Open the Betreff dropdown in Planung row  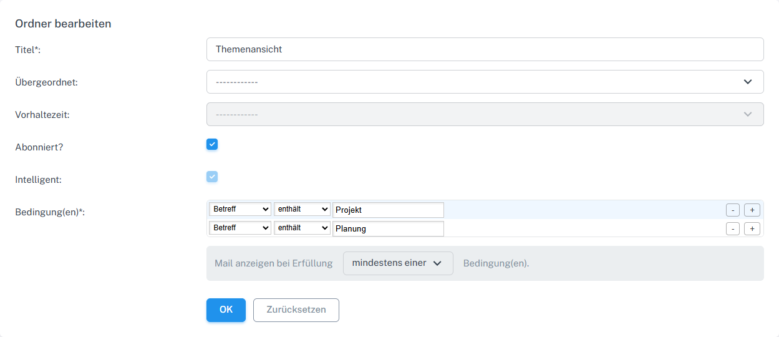[x=240, y=228]
